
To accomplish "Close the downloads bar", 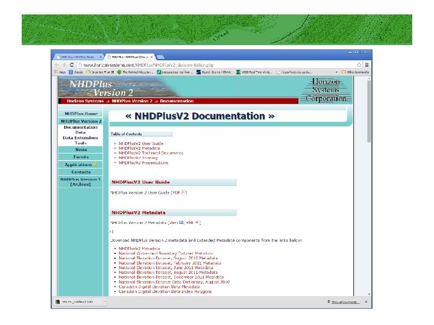I will [366, 302].
